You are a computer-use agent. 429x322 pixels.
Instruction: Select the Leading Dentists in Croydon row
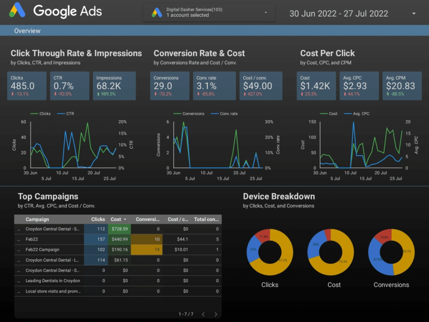click(x=118, y=281)
